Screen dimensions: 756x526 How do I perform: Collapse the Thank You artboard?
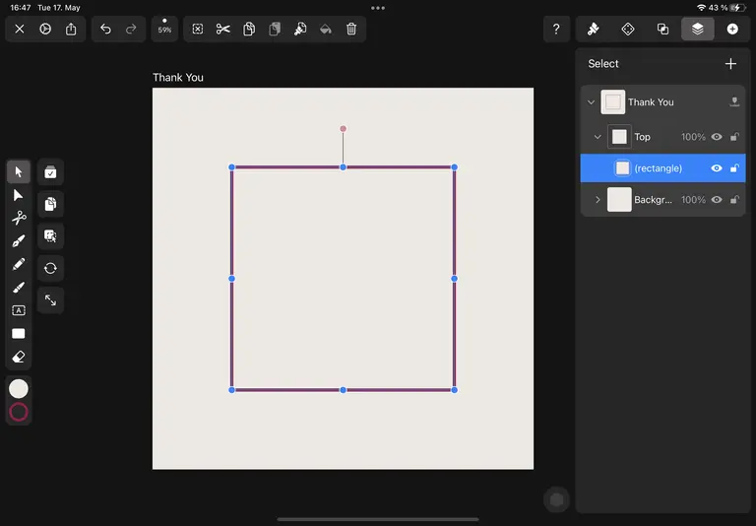(591, 102)
